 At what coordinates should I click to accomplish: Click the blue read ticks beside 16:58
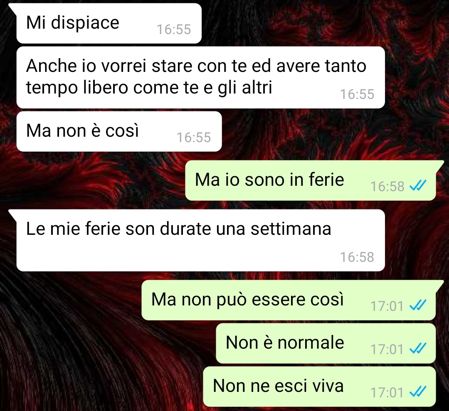[418, 185]
